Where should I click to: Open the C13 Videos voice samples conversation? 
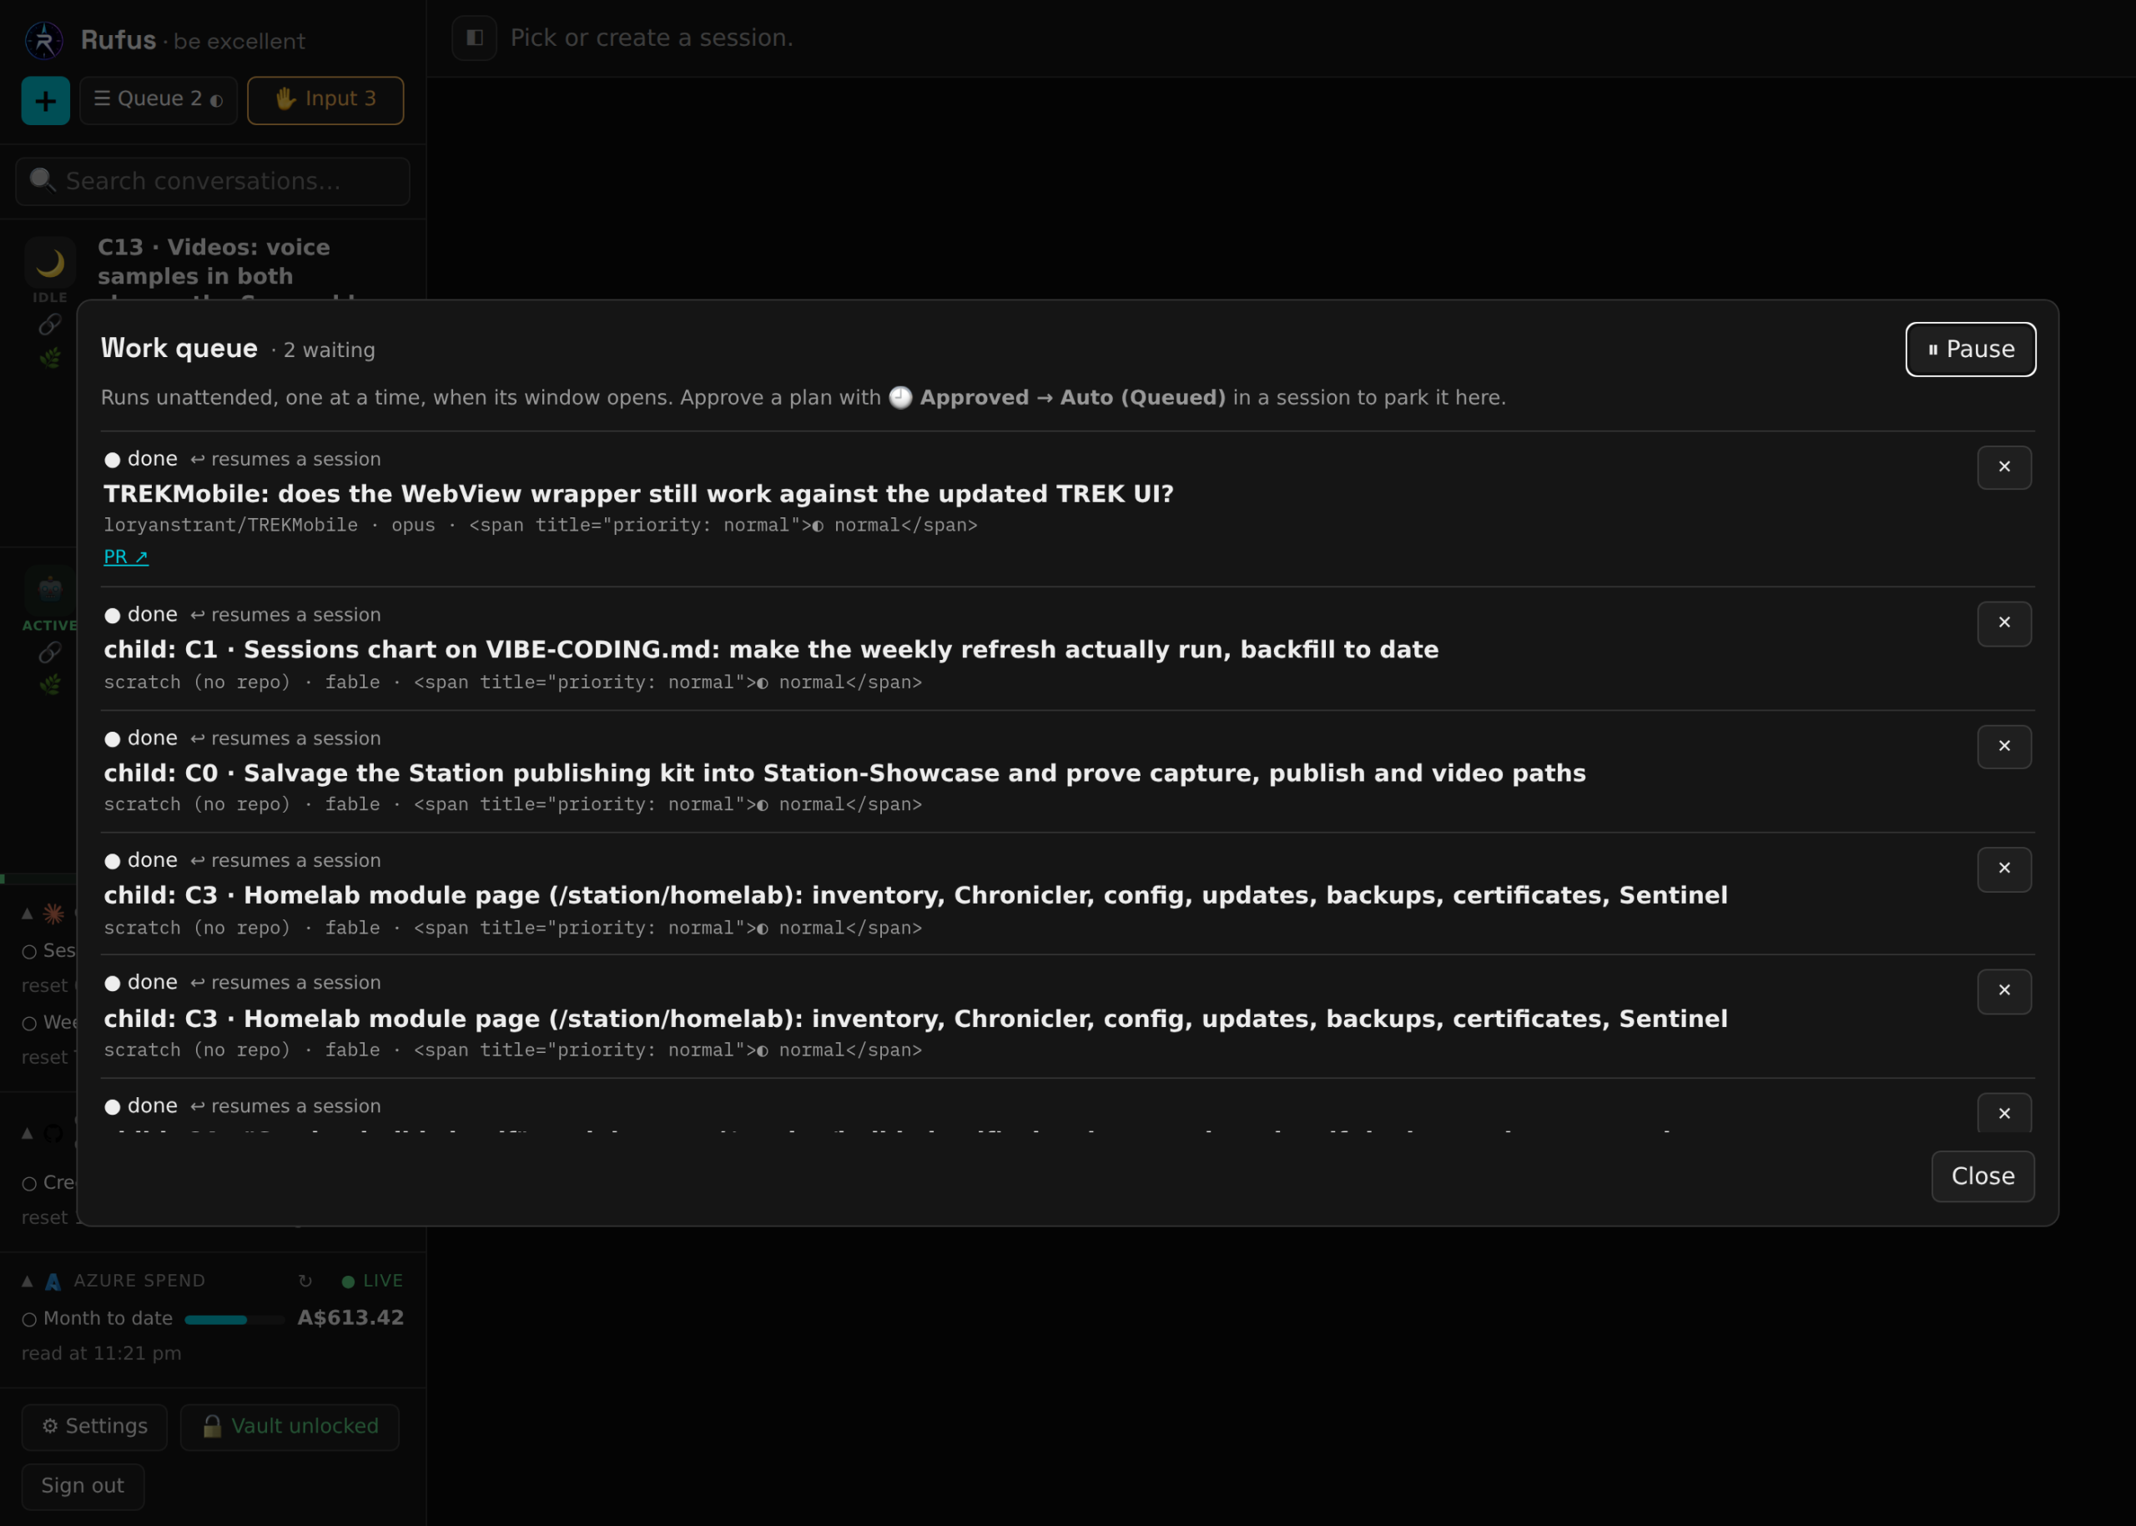(214, 262)
